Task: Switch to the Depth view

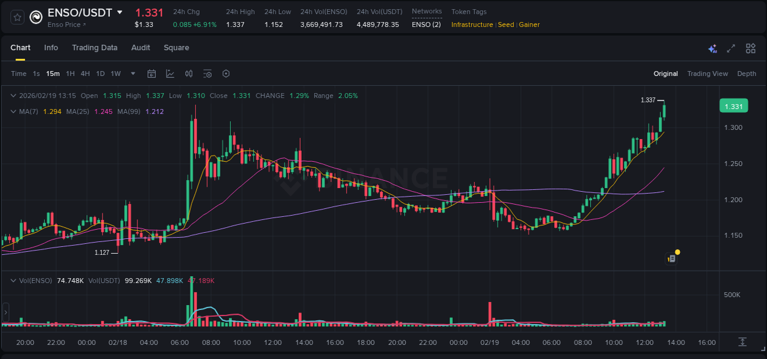Action: click(x=746, y=74)
